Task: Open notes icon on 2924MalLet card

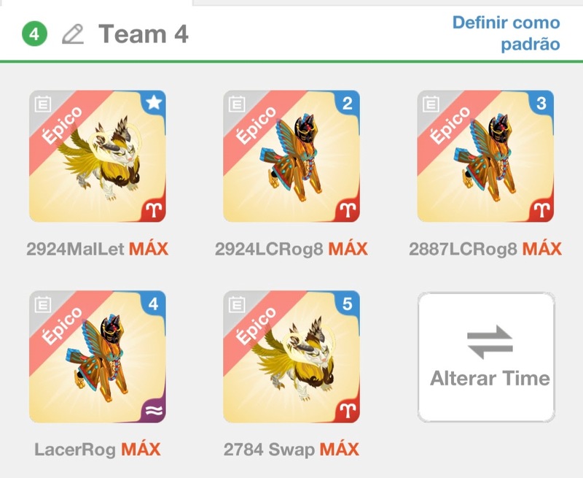Action: 43,104
